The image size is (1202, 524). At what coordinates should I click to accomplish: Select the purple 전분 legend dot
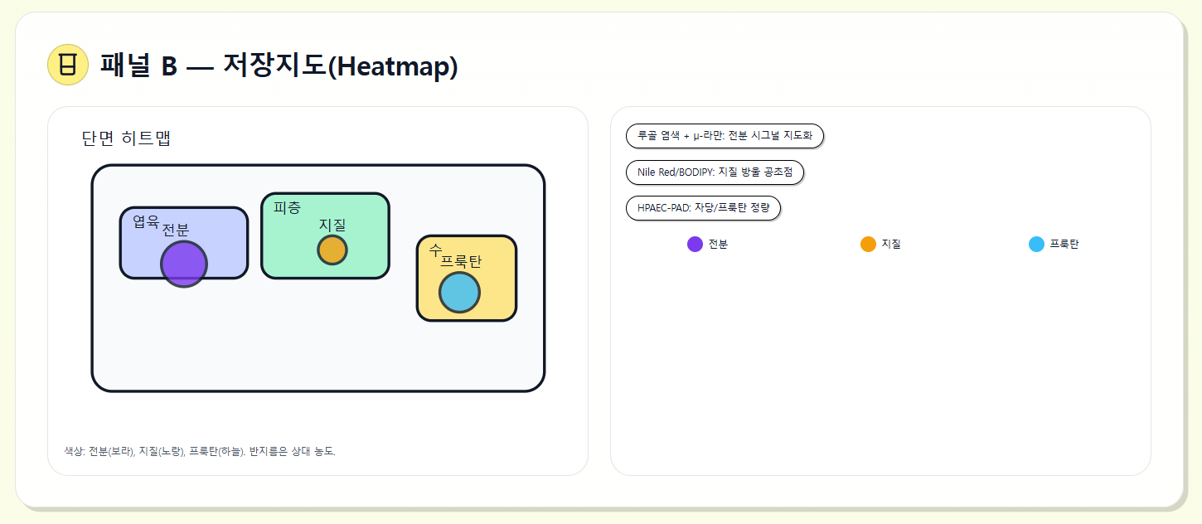click(696, 244)
